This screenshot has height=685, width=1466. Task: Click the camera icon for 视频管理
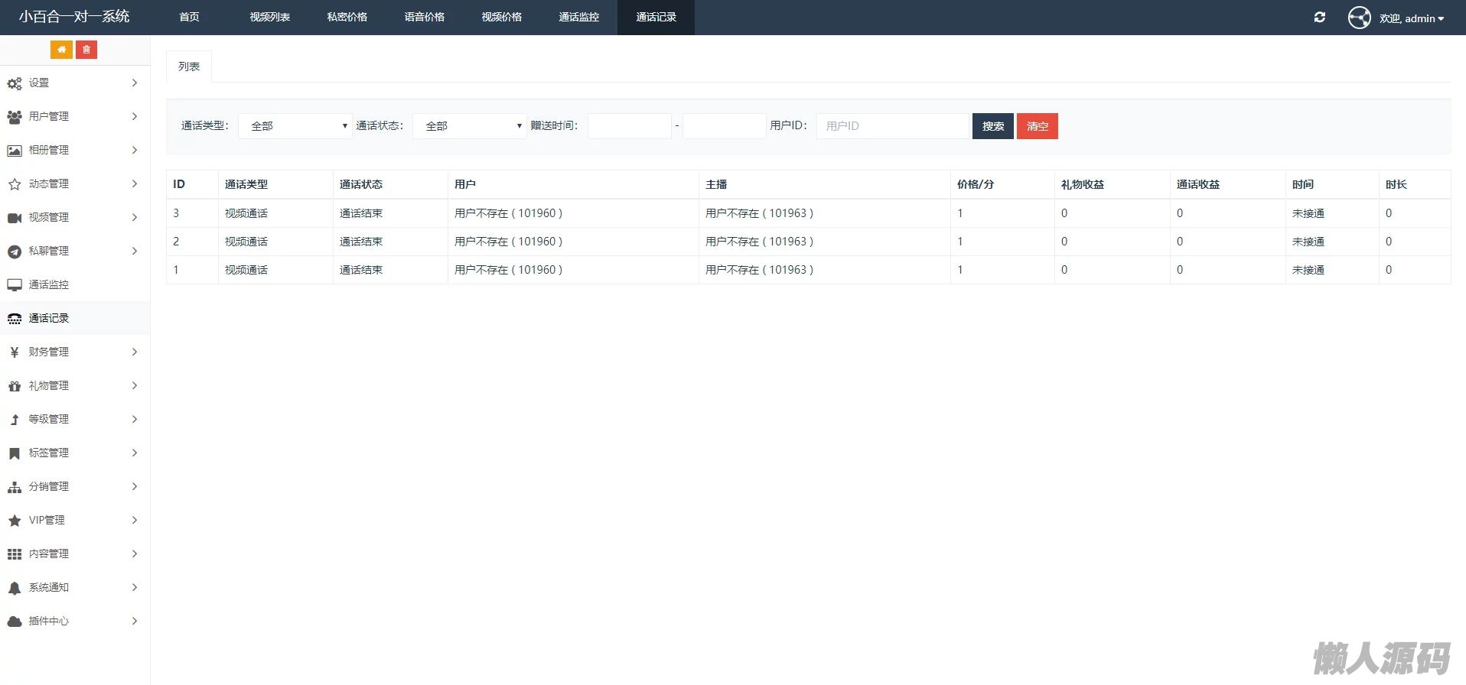[15, 218]
